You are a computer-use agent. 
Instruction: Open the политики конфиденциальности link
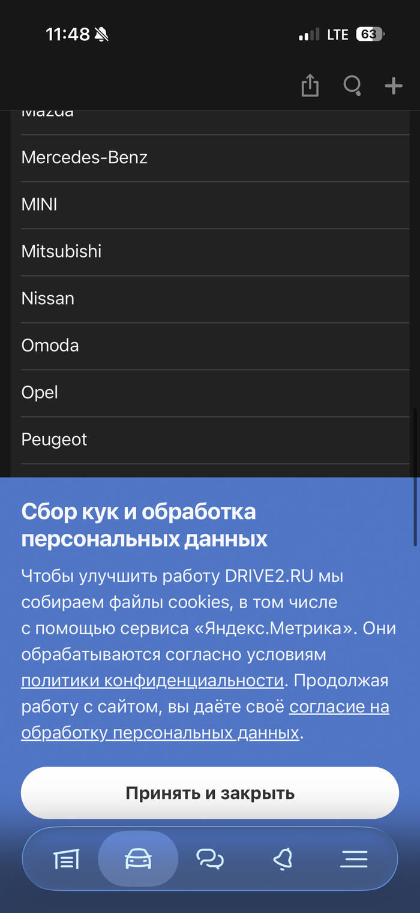tap(152, 681)
